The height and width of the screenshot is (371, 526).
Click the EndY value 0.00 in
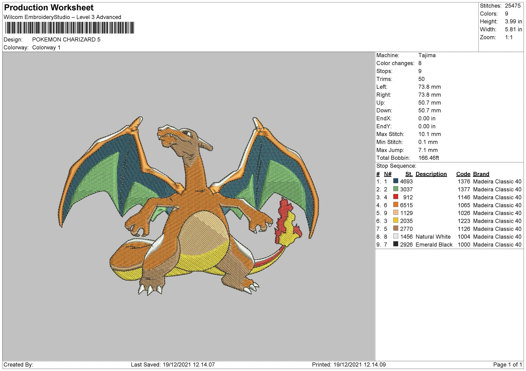point(427,126)
